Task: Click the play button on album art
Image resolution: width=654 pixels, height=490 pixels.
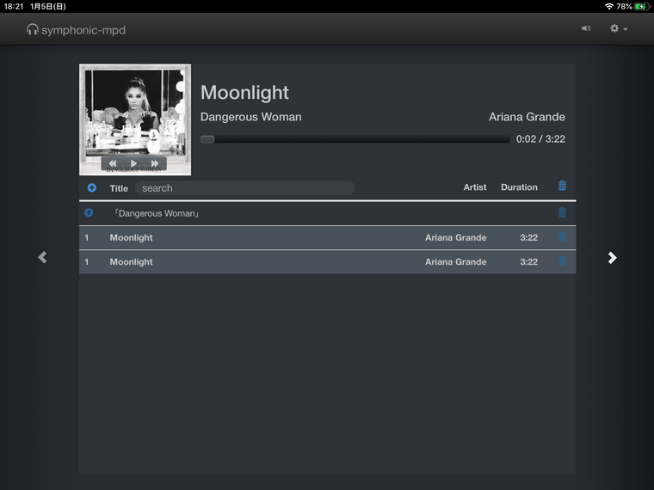Action: pos(133,163)
